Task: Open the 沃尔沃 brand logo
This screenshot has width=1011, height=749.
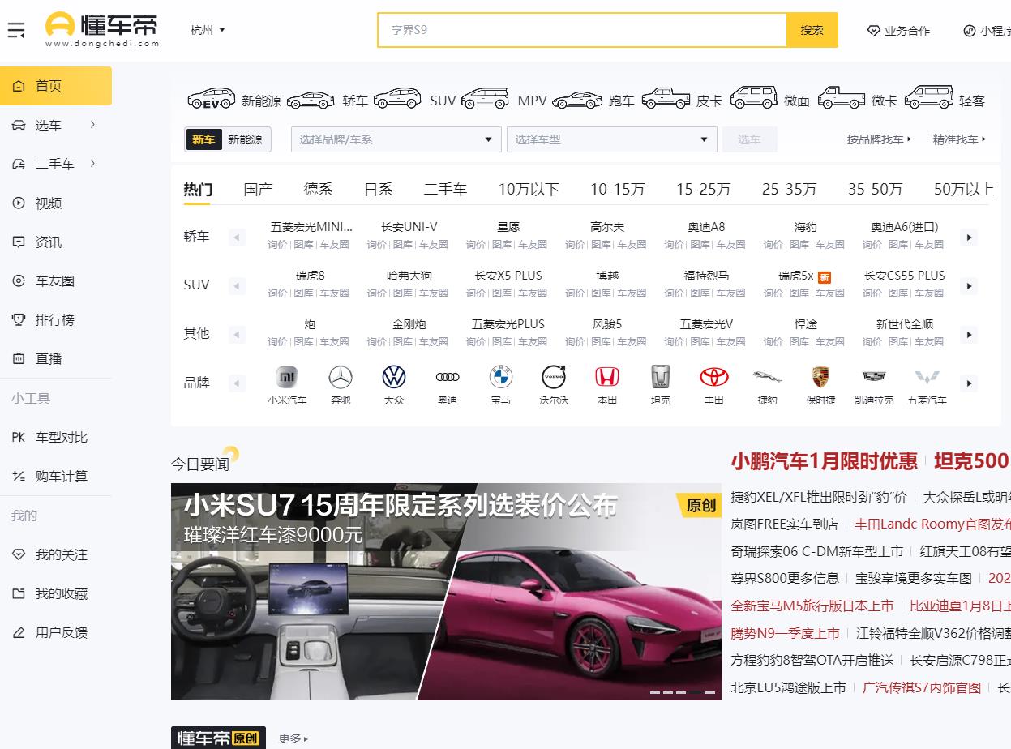Action: (554, 377)
